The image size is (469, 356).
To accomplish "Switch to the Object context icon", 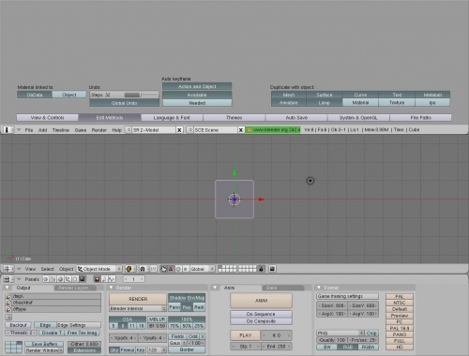I will click(x=68, y=279).
